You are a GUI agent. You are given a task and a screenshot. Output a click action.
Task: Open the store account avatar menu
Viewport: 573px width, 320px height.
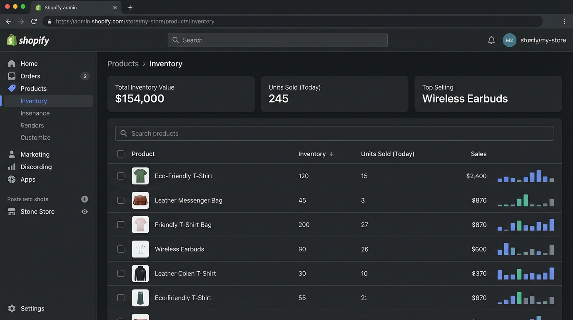point(509,40)
